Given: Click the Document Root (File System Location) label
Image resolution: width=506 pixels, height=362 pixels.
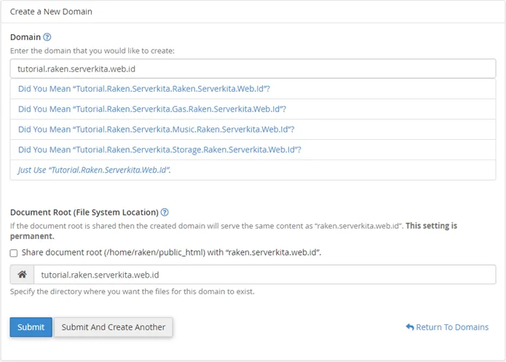Looking at the screenshot, I should click(x=84, y=213).
